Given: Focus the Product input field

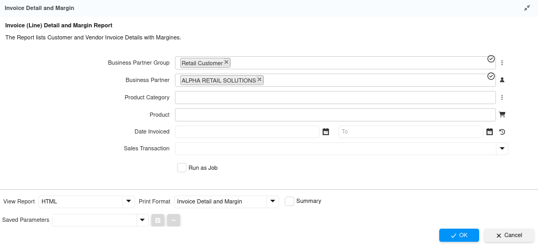Looking at the screenshot, I should pyautogui.click(x=335, y=115).
